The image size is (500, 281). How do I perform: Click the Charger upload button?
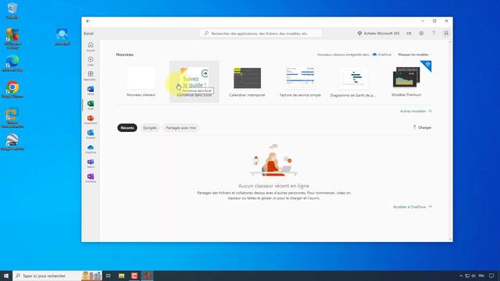coord(422,127)
